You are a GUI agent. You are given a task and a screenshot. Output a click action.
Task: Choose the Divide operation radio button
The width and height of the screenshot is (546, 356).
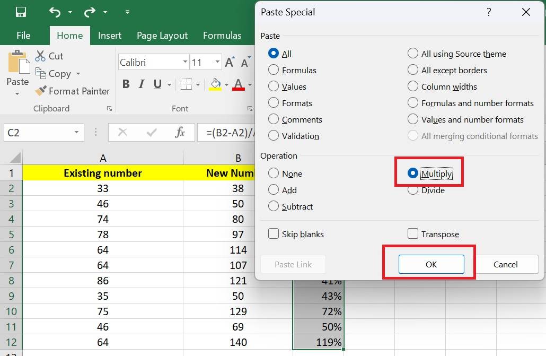413,190
